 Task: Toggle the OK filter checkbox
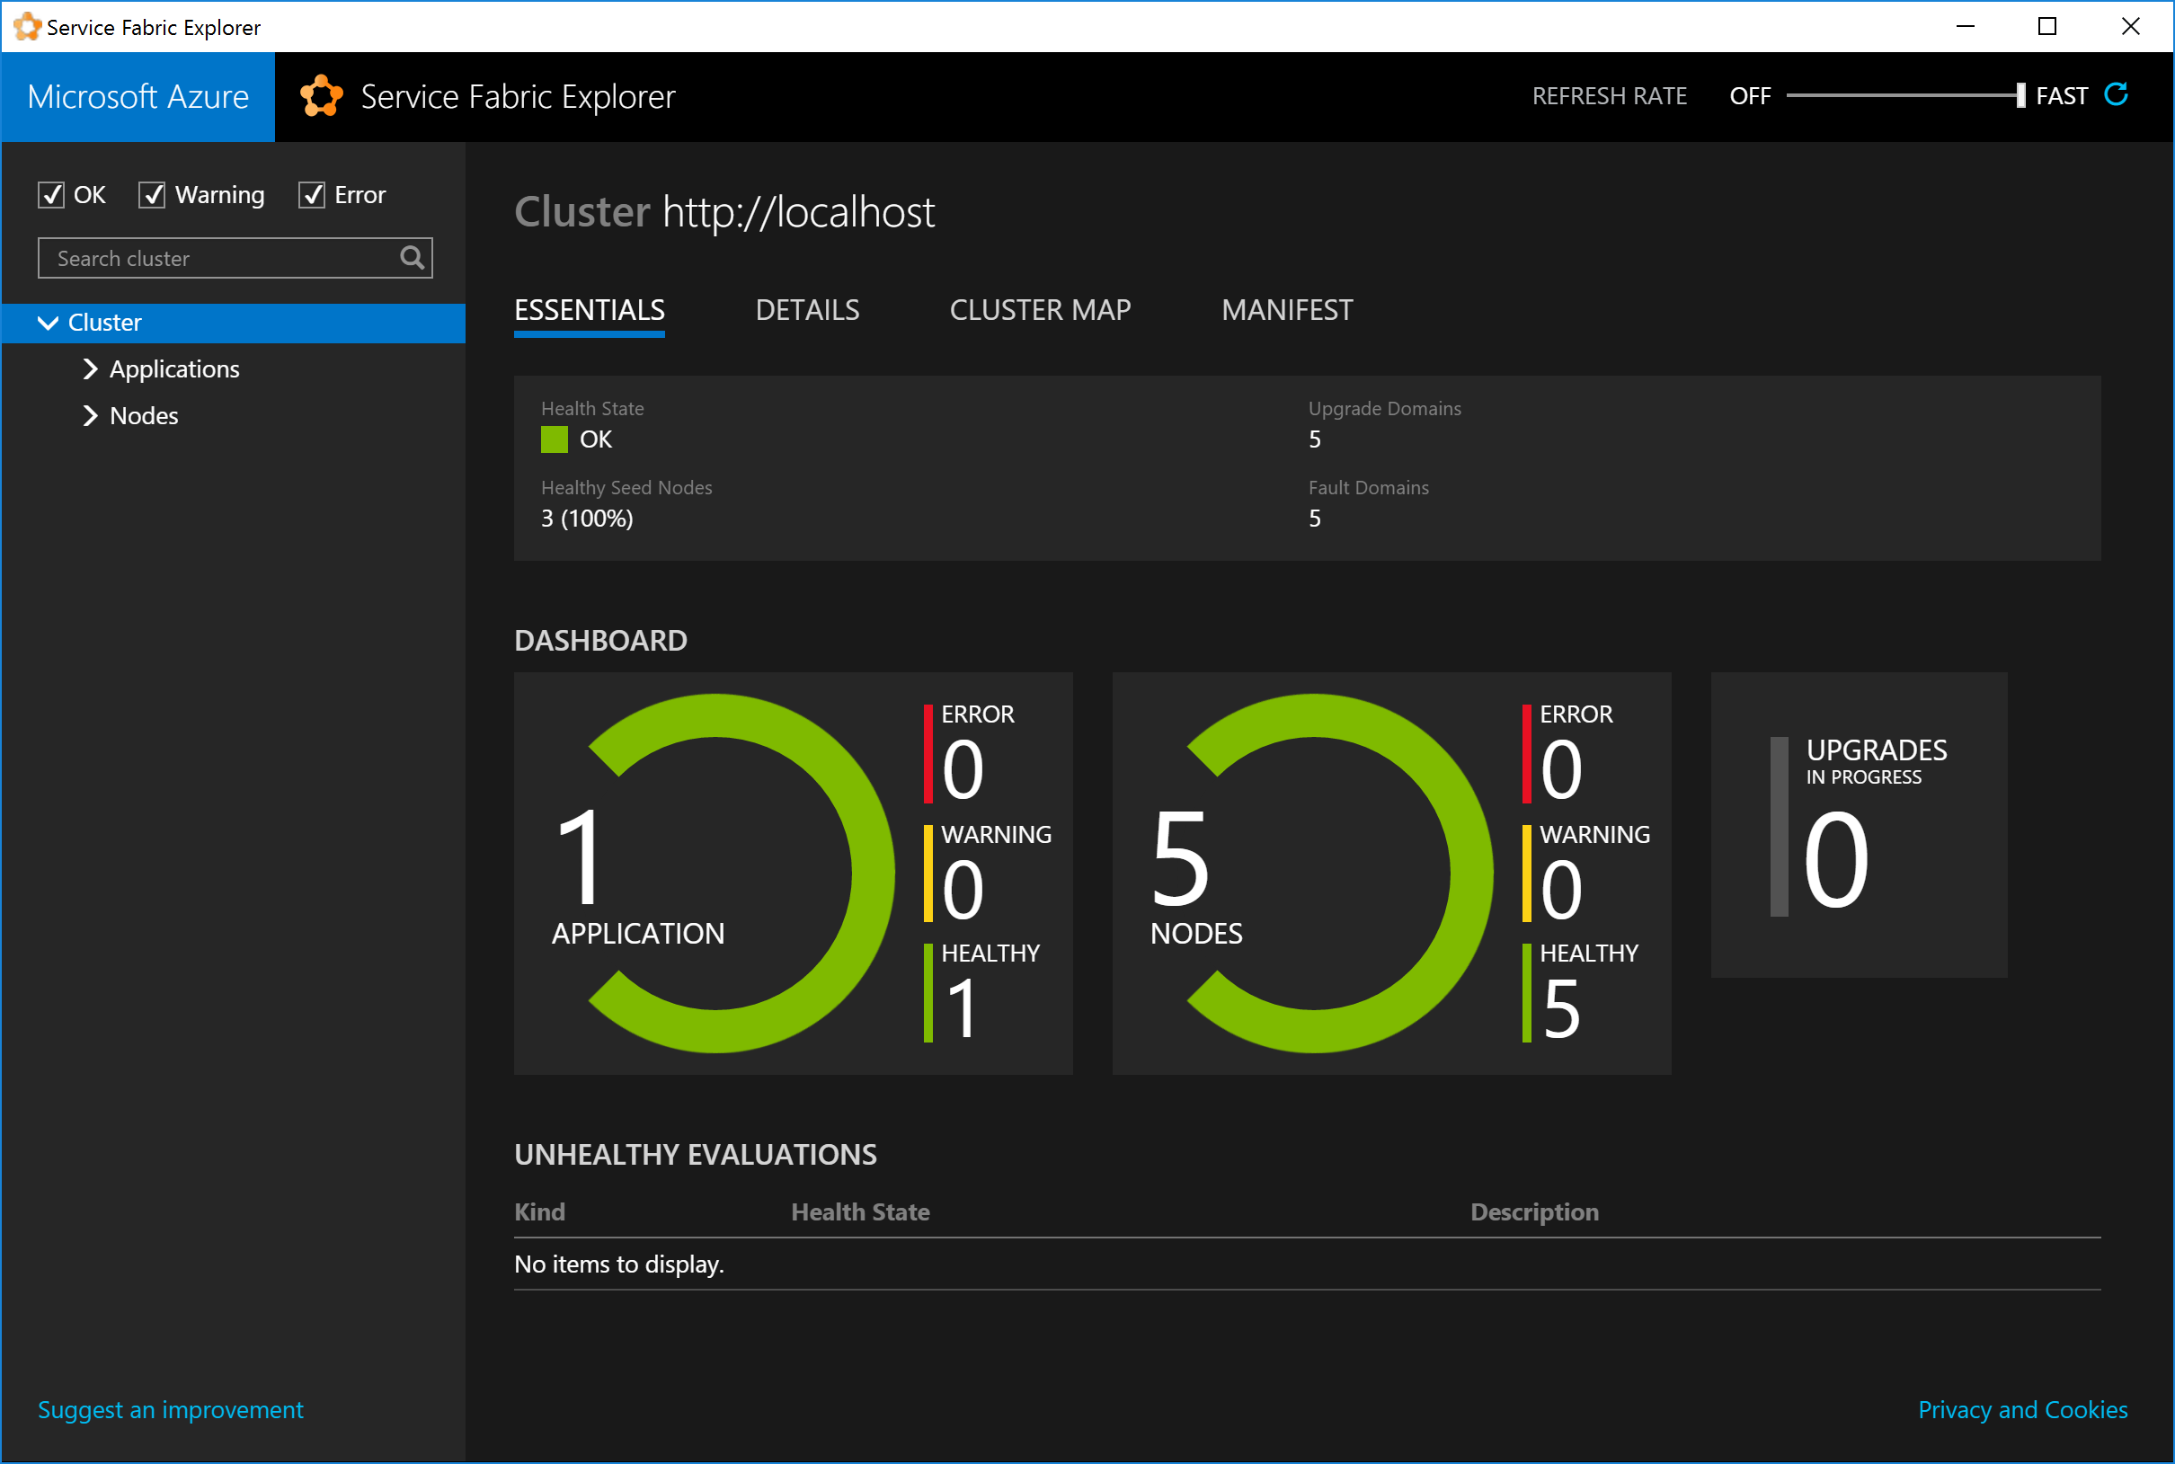[50, 194]
